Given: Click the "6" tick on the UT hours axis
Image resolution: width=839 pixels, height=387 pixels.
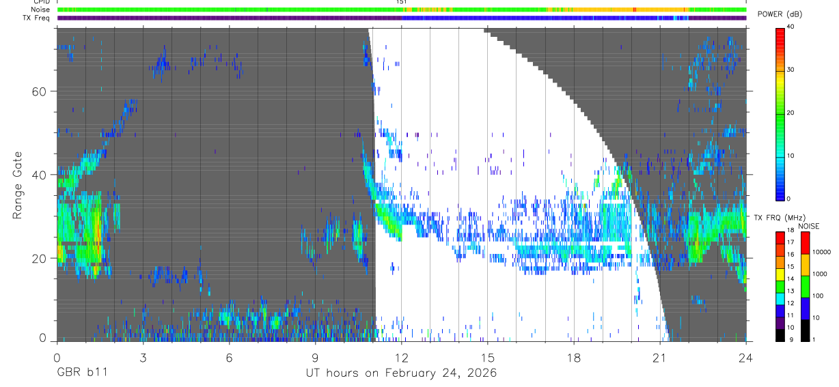Looking at the screenshot, I should pos(229,357).
